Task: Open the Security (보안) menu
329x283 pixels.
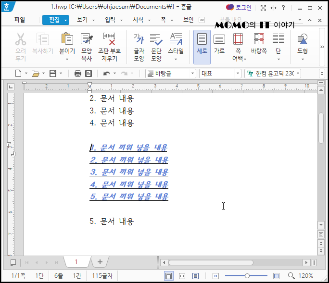Action: coord(188,20)
